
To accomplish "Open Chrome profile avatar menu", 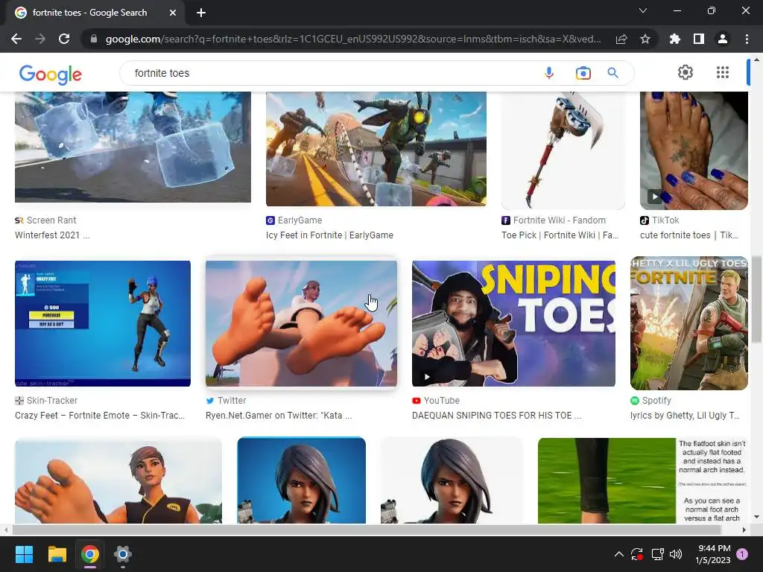I will 723,39.
